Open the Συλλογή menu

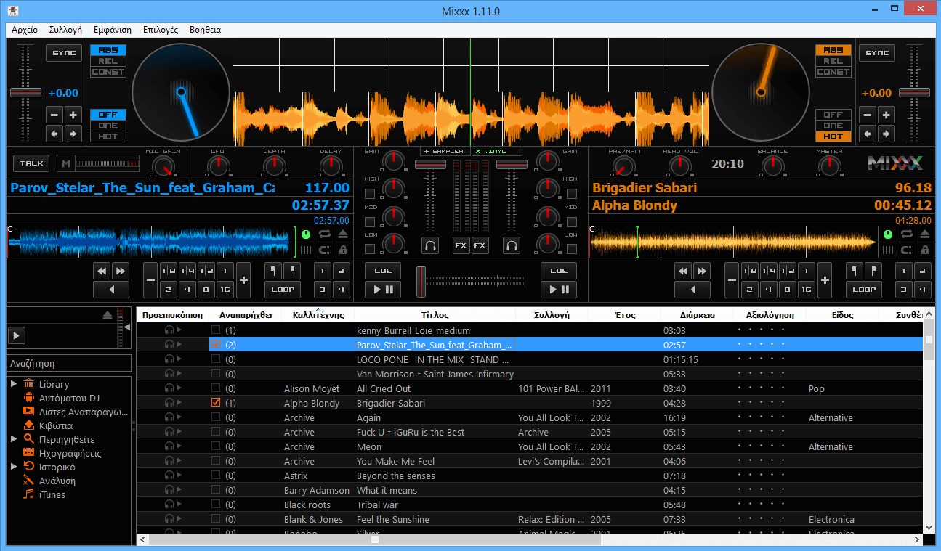[65, 30]
